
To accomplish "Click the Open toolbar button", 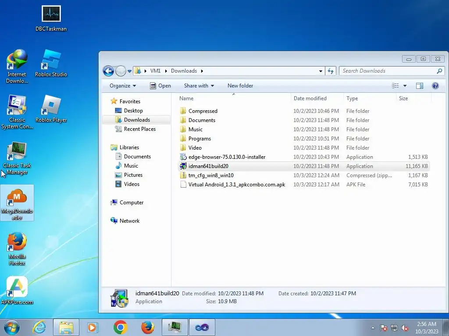I will (160, 86).
